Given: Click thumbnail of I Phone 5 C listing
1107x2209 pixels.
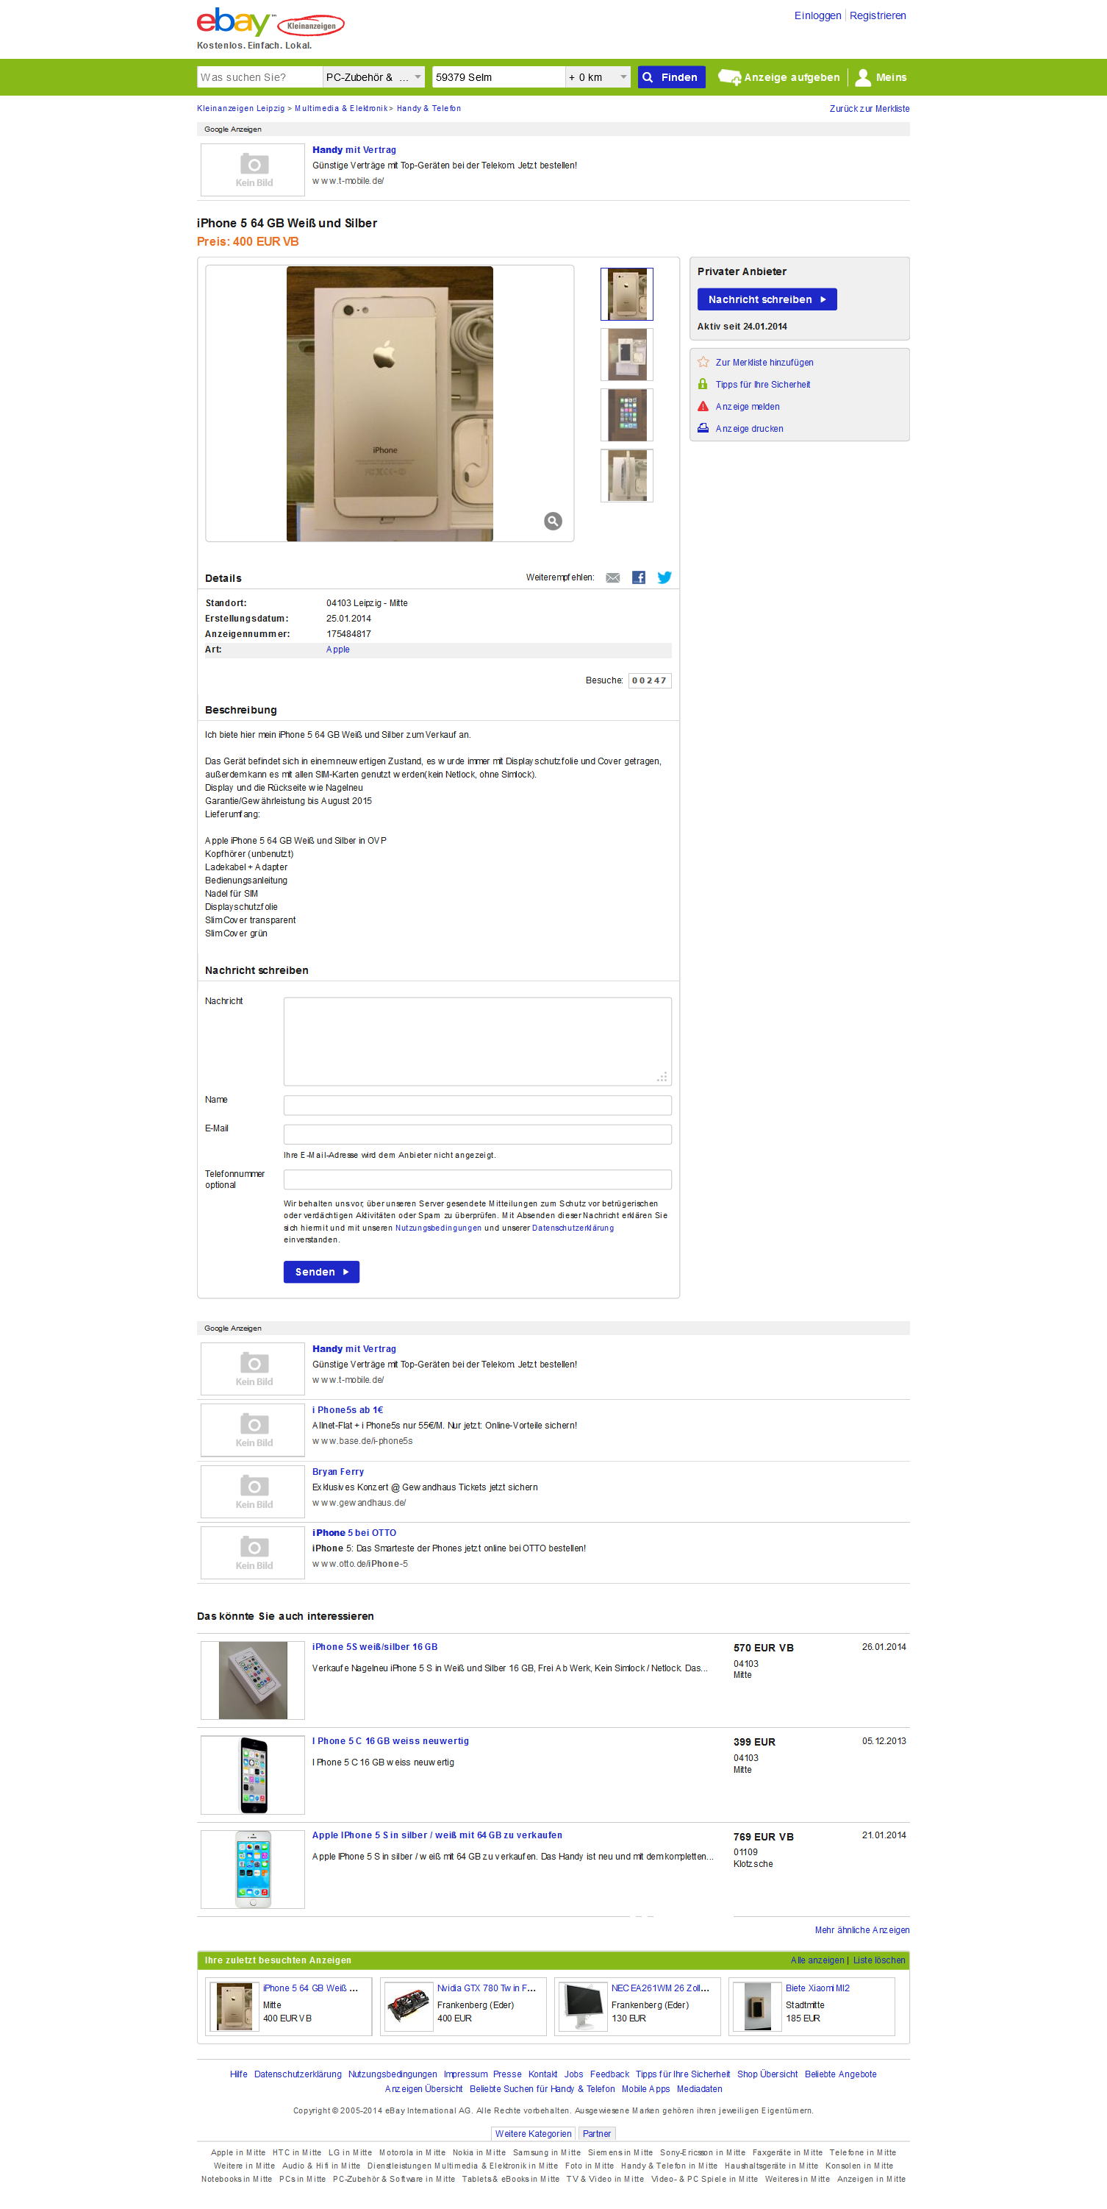Looking at the screenshot, I should 253,1775.
